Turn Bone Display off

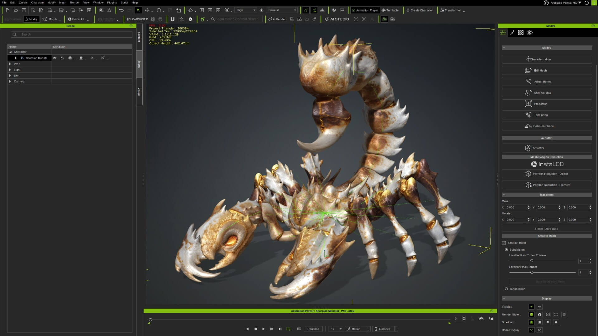[540, 330]
